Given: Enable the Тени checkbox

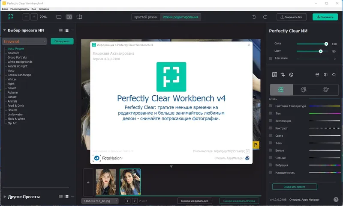Looking at the screenshot, I should pyautogui.click(x=271, y=143).
